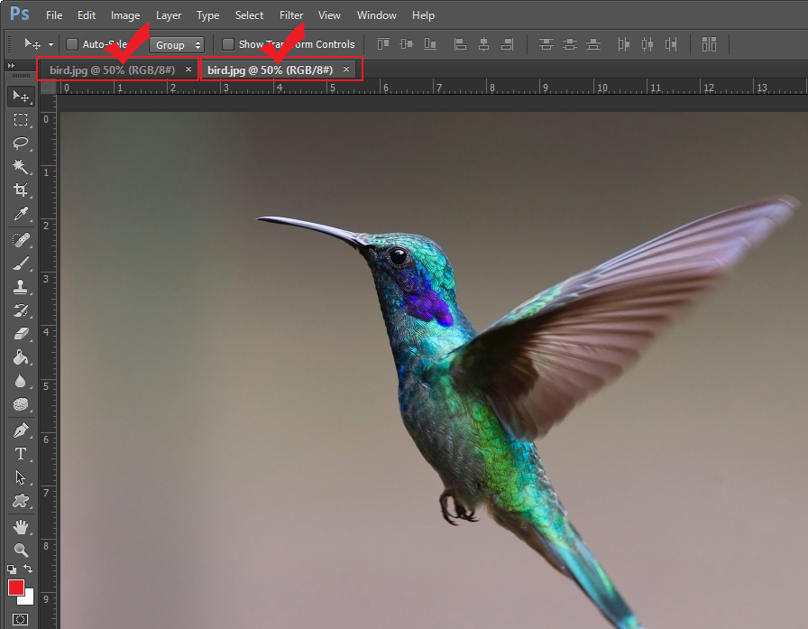Activate the Crop tool
This screenshot has height=629, width=808.
coord(21,190)
